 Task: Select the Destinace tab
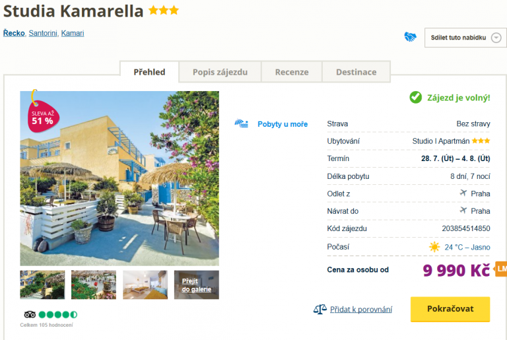(x=356, y=72)
